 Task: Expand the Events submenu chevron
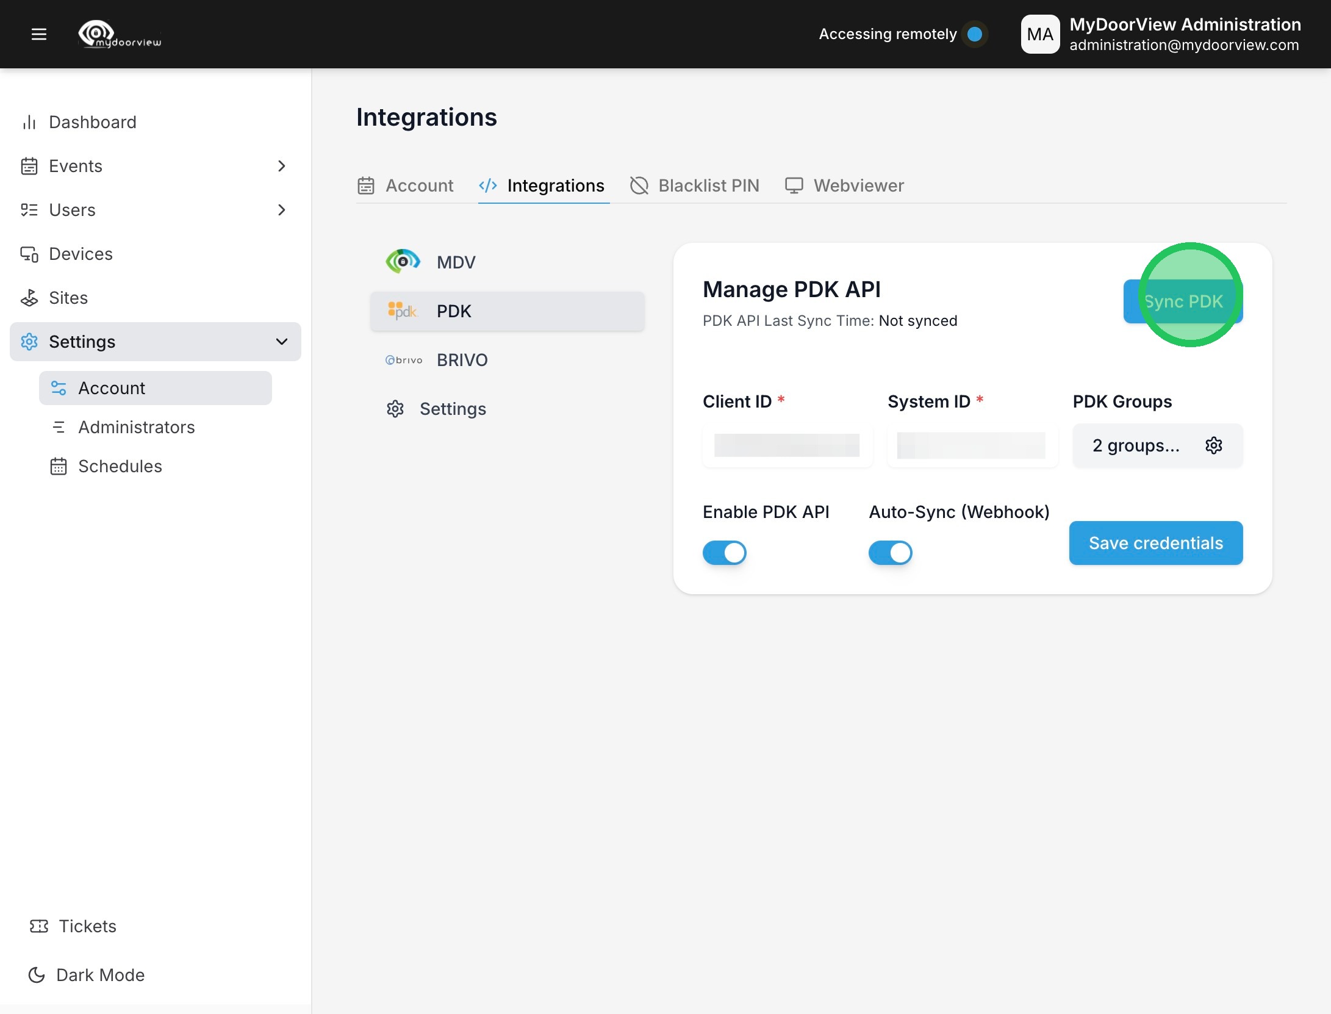(281, 166)
